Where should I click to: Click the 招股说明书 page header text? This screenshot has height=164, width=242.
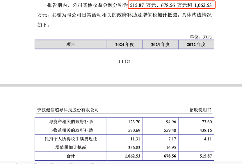click(x=200, y=110)
